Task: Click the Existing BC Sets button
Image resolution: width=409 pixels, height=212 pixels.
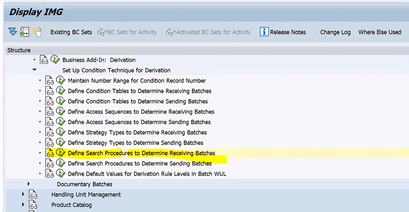Action: point(71,32)
